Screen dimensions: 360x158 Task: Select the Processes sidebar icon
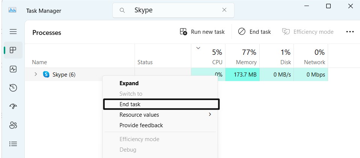(13, 50)
